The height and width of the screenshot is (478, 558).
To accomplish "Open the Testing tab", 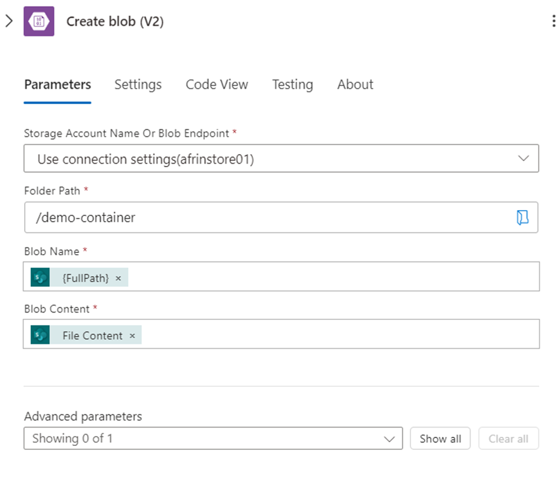I will (292, 84).
